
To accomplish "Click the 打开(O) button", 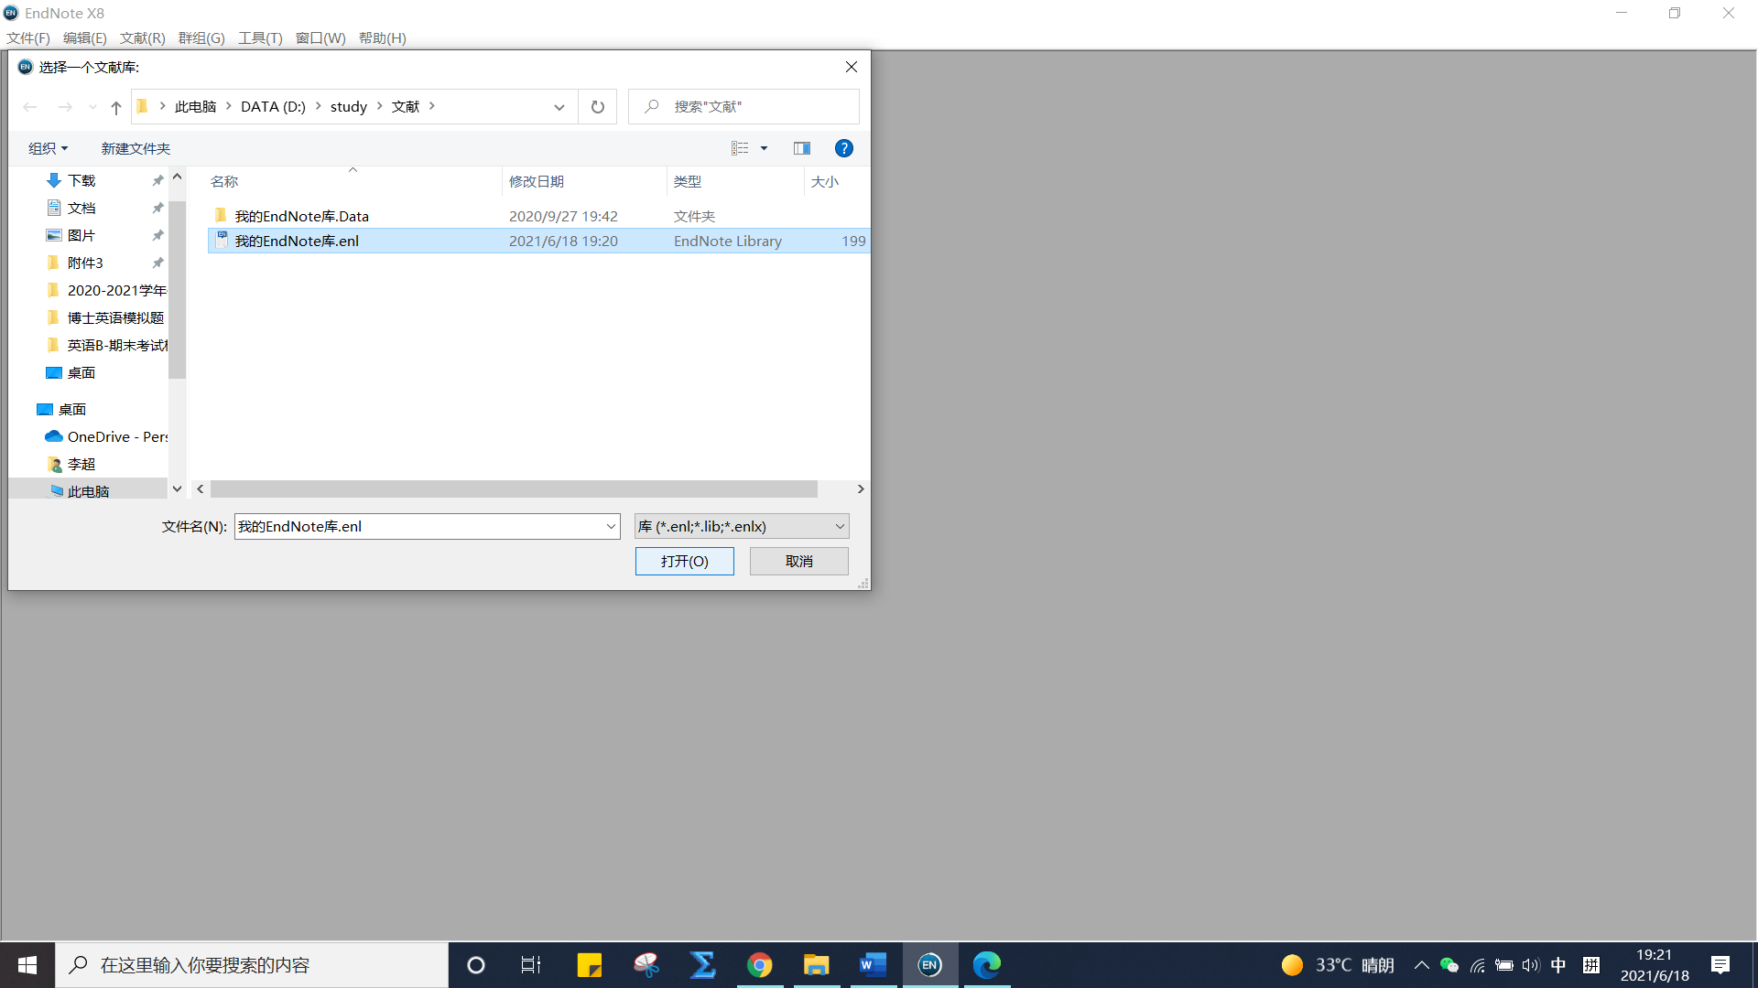I will [x=684, y=561].
